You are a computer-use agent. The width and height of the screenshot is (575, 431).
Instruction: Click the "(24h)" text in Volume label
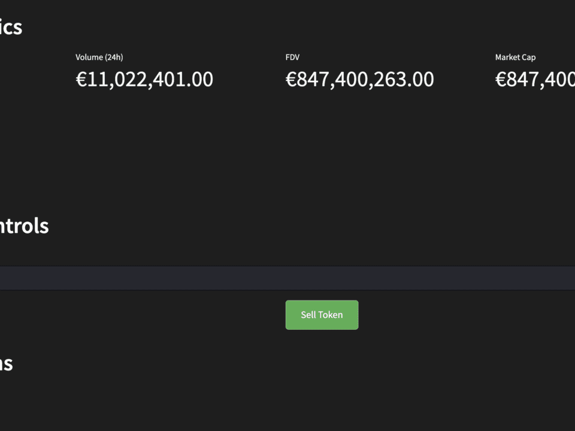(114, 57)
